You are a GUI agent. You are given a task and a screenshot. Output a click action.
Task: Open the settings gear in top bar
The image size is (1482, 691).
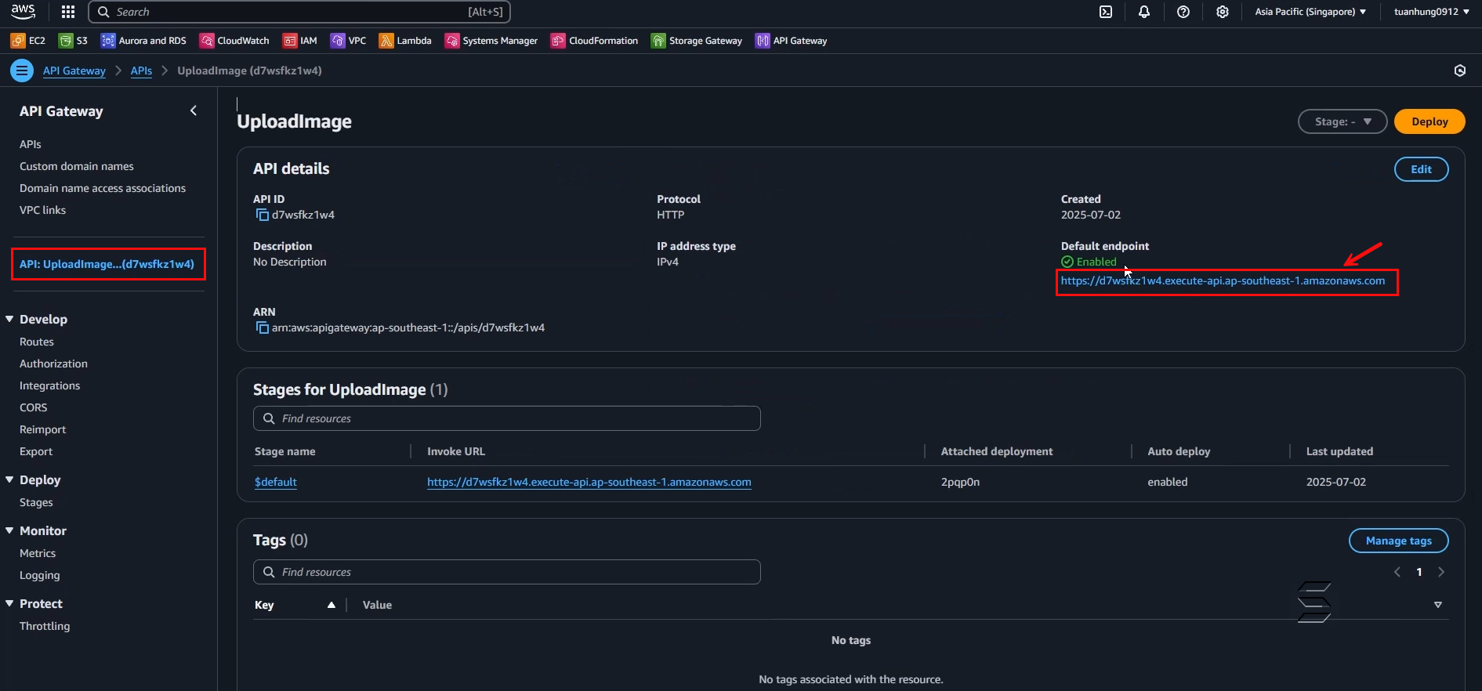pyautogui.click(x=1223, y=12)
